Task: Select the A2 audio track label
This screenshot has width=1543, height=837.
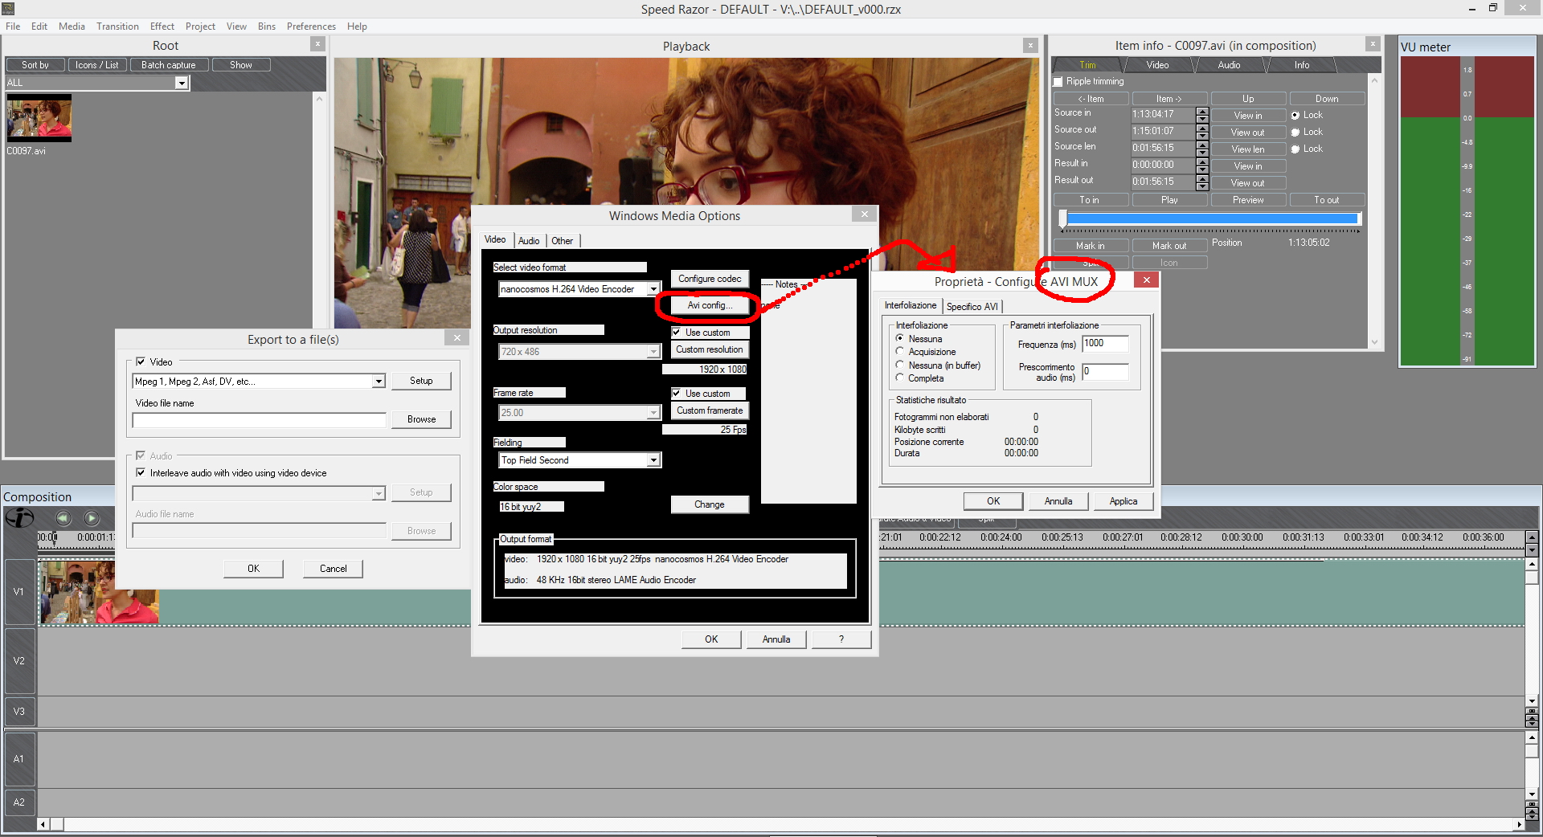Action: 19,802
